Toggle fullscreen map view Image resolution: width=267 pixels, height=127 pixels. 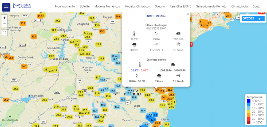[x=4, y=33]
